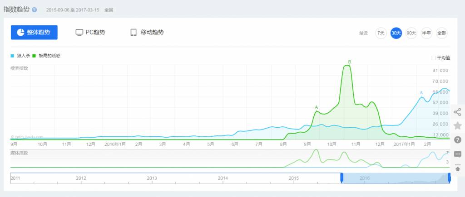
Task: Show 全部 time range data
Action: (441, 33)
